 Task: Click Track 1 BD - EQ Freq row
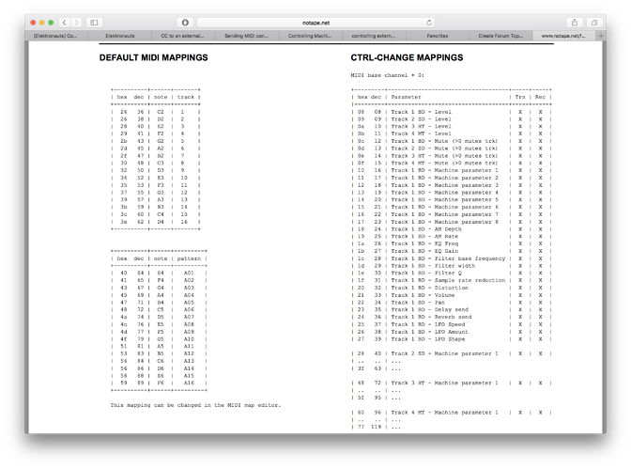[452, 243]
